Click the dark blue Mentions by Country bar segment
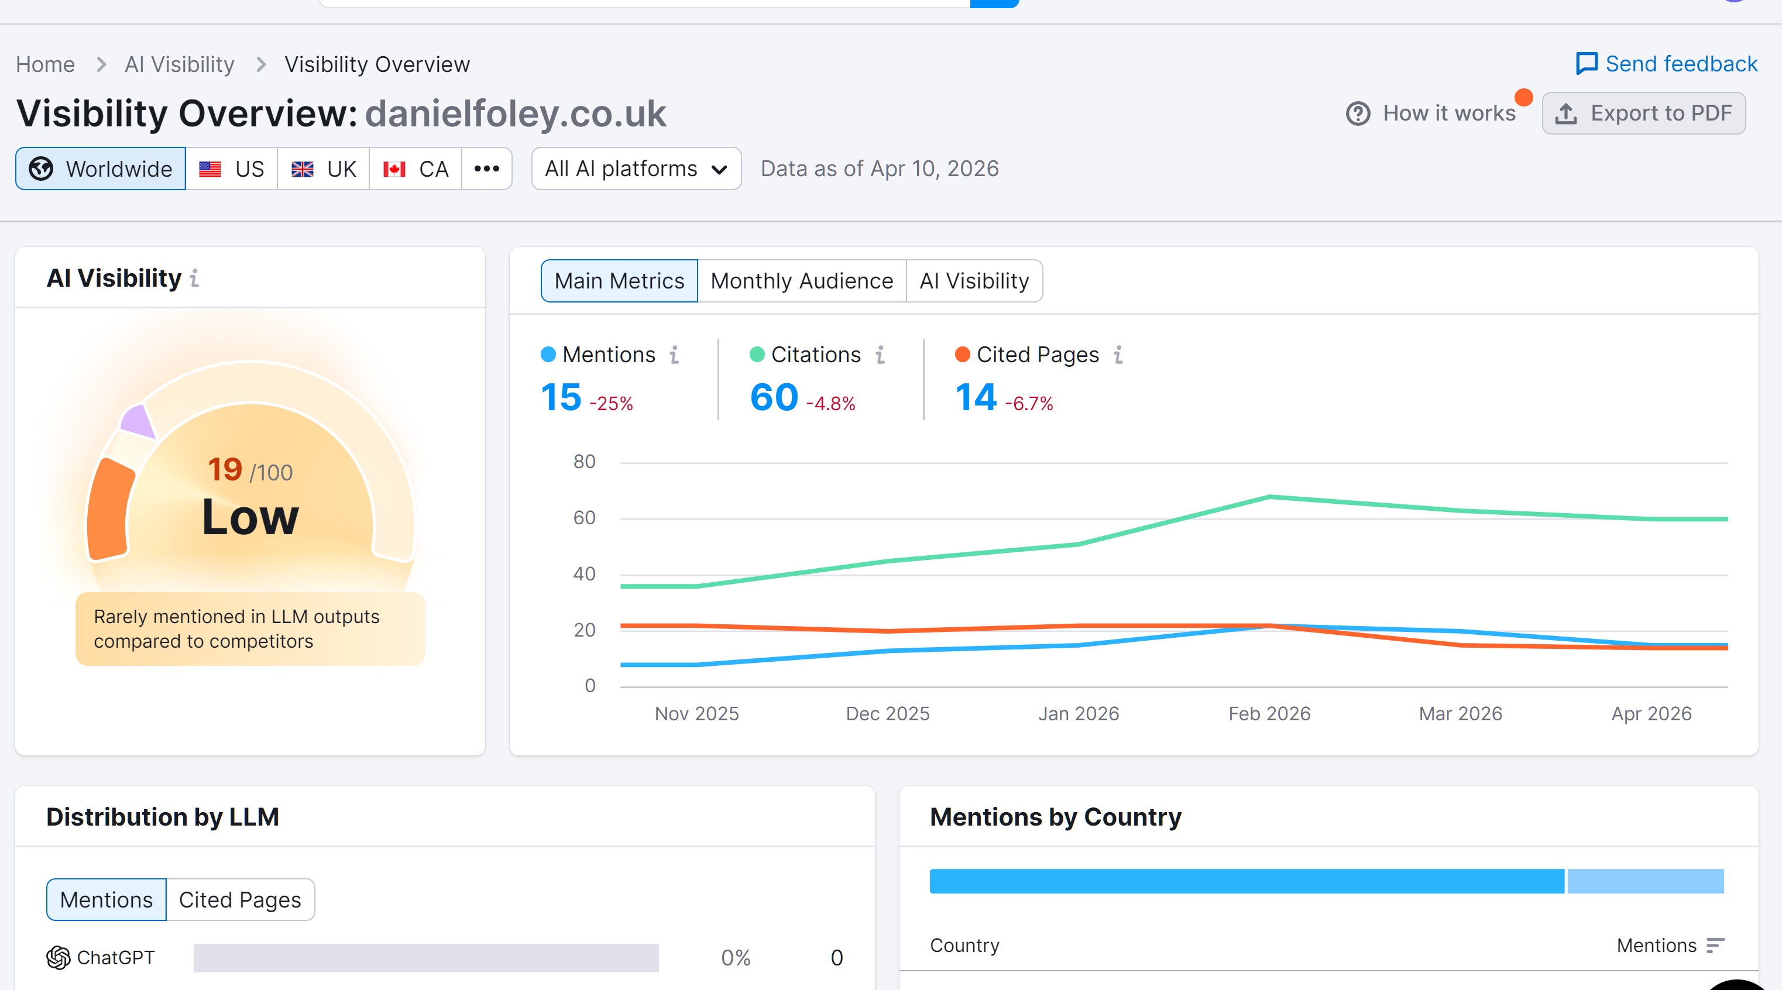This screenshot has width=1782, height=990. pos(1246,881)
